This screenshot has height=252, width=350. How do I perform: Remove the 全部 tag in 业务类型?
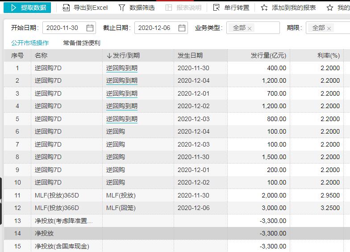point(250,29)
